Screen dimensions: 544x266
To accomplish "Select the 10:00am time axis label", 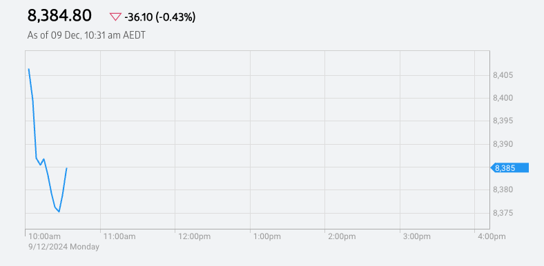I will [x=44, y=236].
